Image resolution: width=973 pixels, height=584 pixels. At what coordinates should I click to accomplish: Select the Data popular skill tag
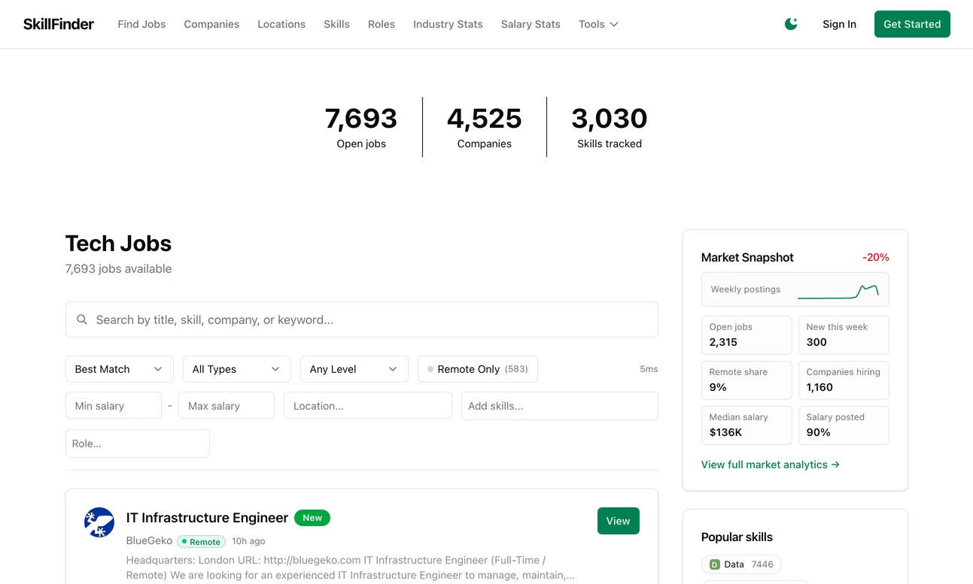(741, 564)
